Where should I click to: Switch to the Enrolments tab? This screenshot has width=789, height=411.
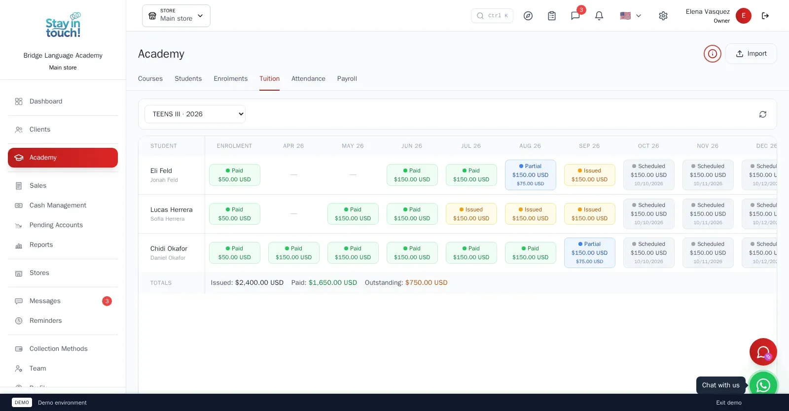point(231,79)
